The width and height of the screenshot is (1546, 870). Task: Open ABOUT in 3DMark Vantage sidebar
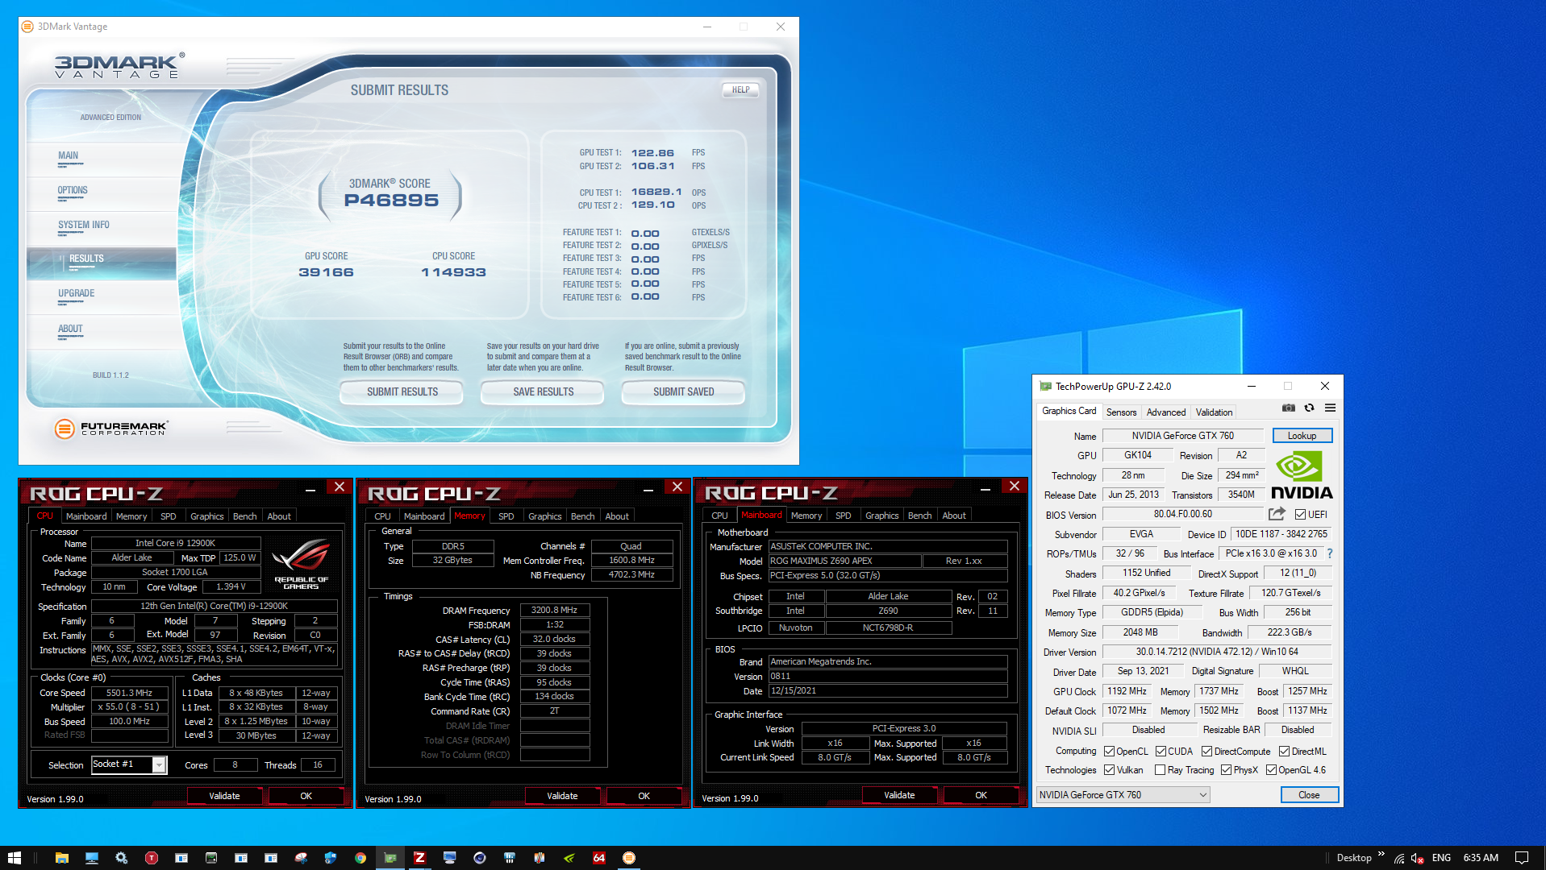(70, 329)
